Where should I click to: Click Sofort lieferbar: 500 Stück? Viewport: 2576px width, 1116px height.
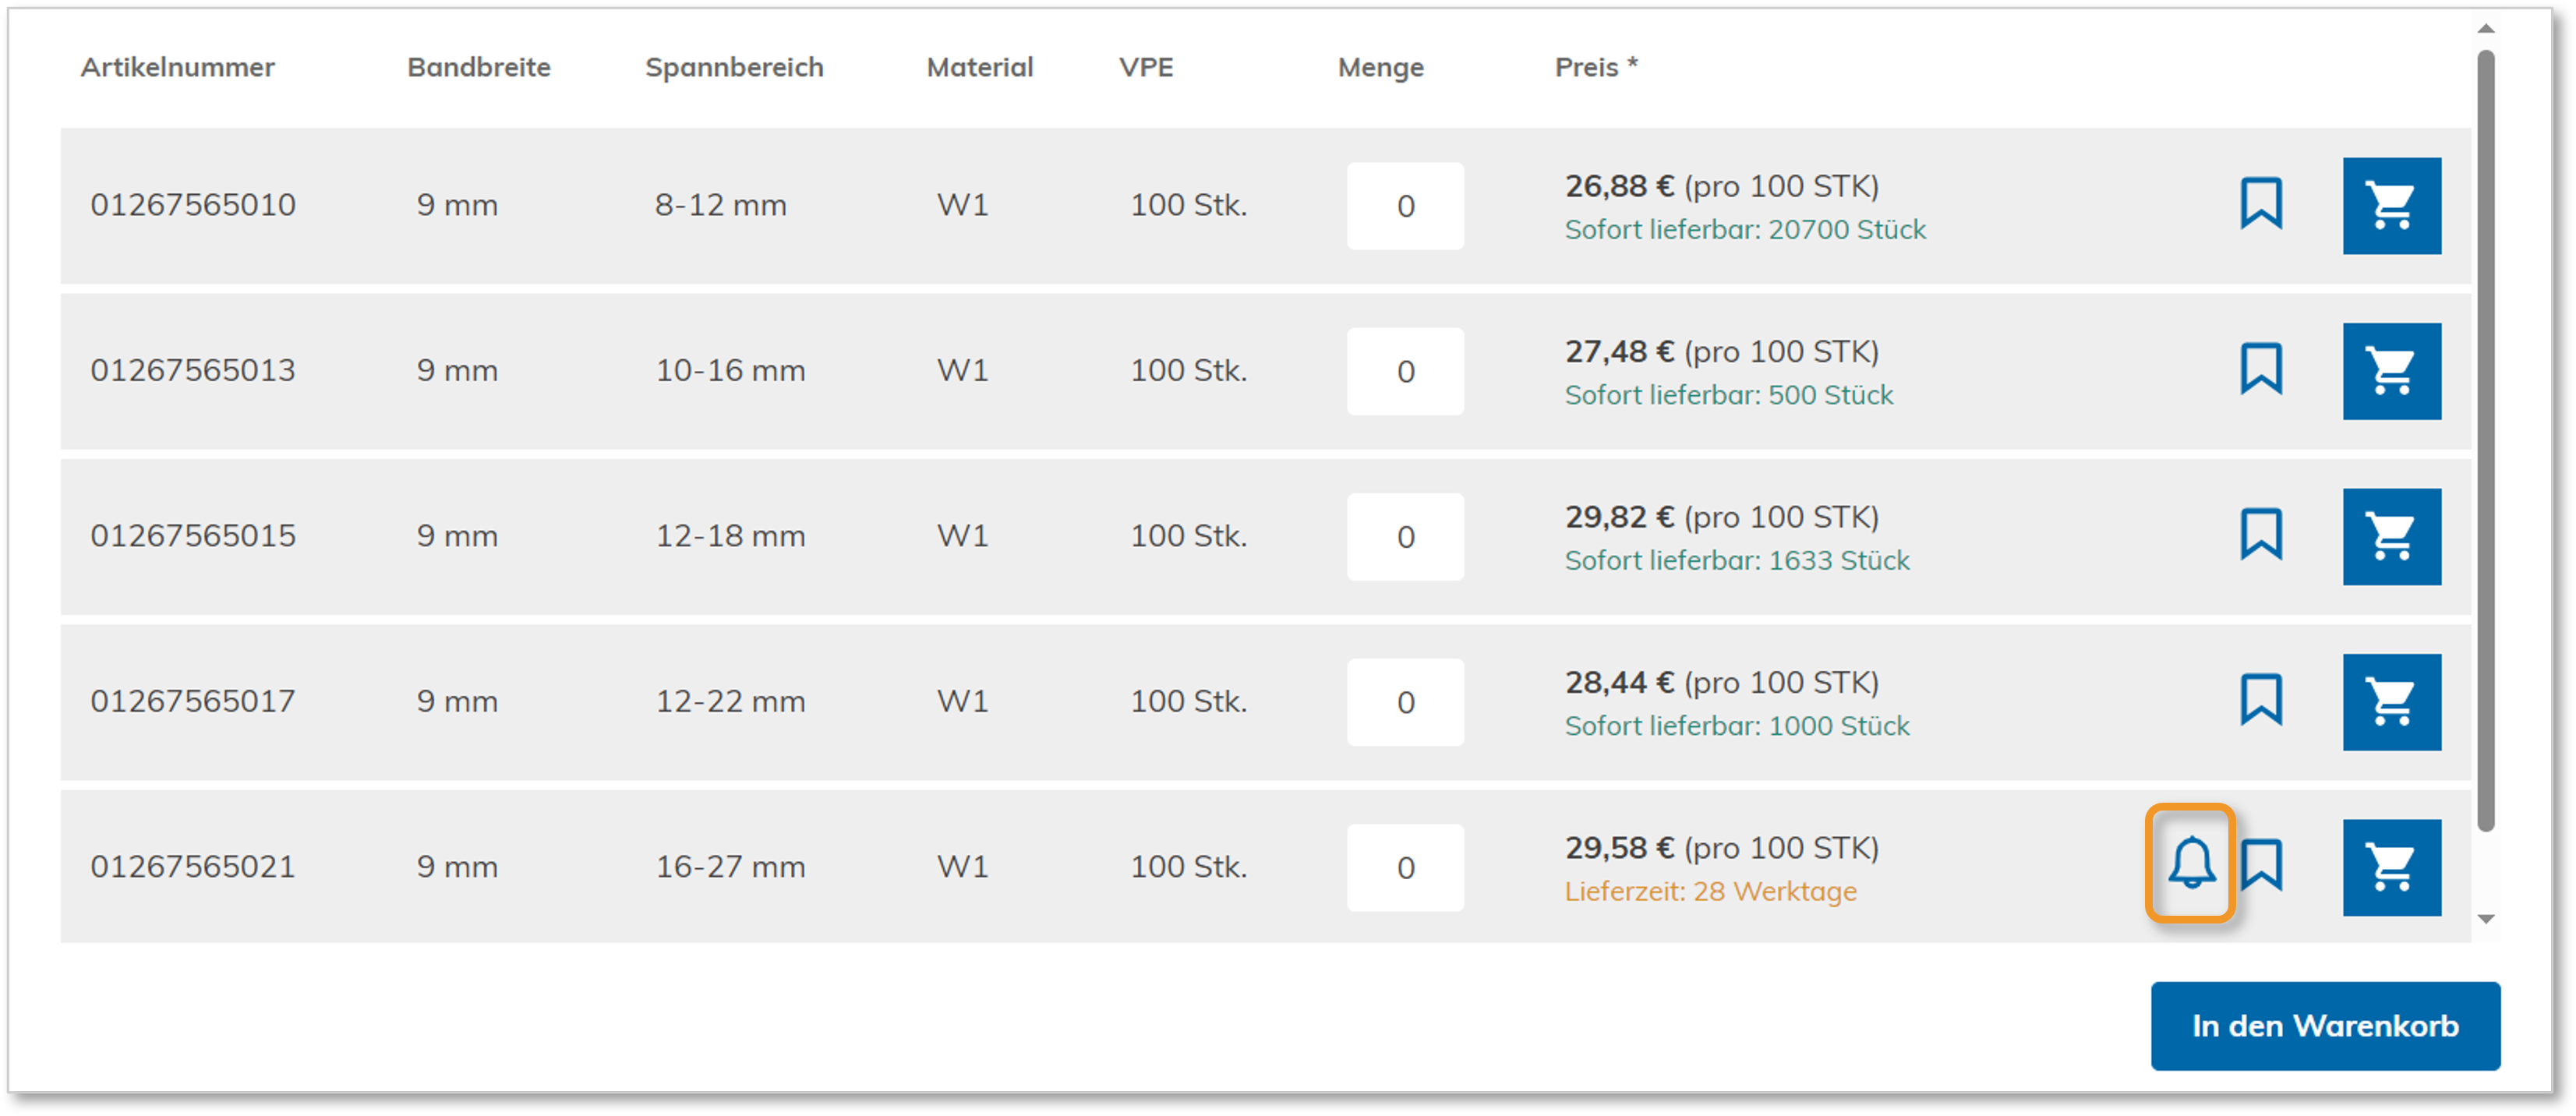pos(1729,395)
